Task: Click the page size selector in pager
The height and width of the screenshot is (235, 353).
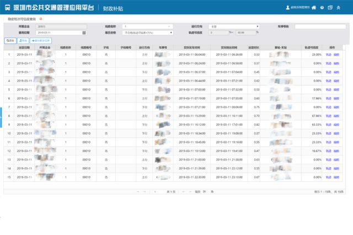Action: pos(204,191)
